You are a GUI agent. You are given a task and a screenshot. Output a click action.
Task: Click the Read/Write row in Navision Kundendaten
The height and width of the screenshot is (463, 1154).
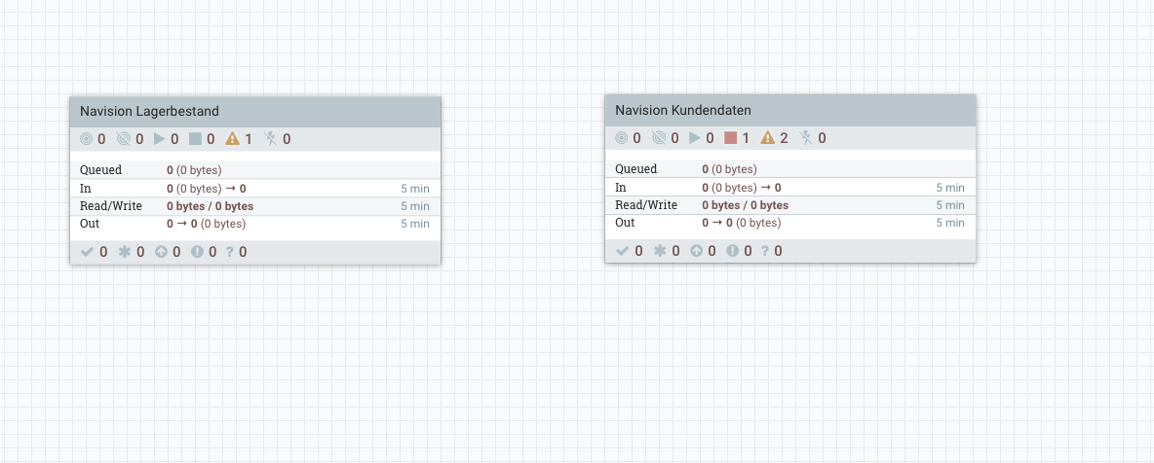click(789, 205)
